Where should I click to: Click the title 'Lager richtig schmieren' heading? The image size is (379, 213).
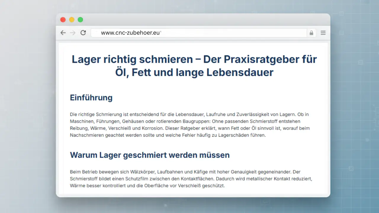[x=194, y=66]
